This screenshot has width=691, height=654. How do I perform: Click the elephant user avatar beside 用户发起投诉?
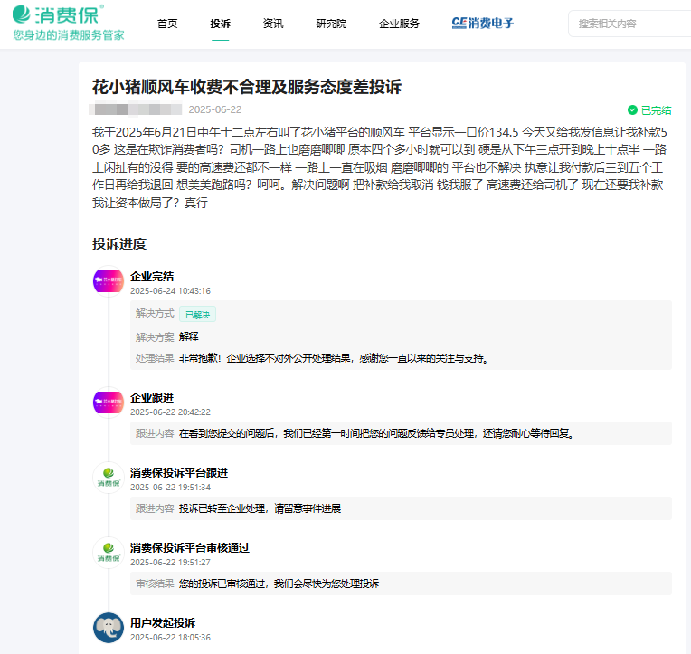point(109,628)
